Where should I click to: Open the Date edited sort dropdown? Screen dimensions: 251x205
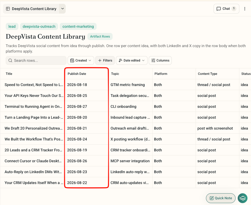pos(132,60)
